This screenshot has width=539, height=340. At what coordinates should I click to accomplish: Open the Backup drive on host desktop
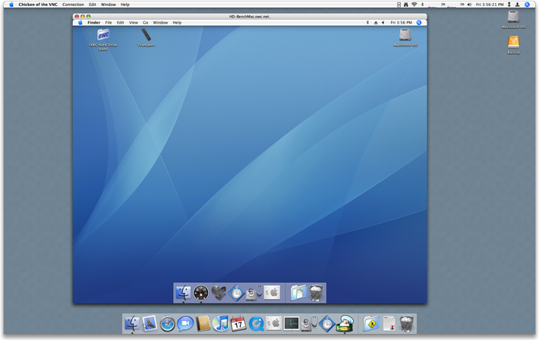pyautogui.click(x=514, y=42)
